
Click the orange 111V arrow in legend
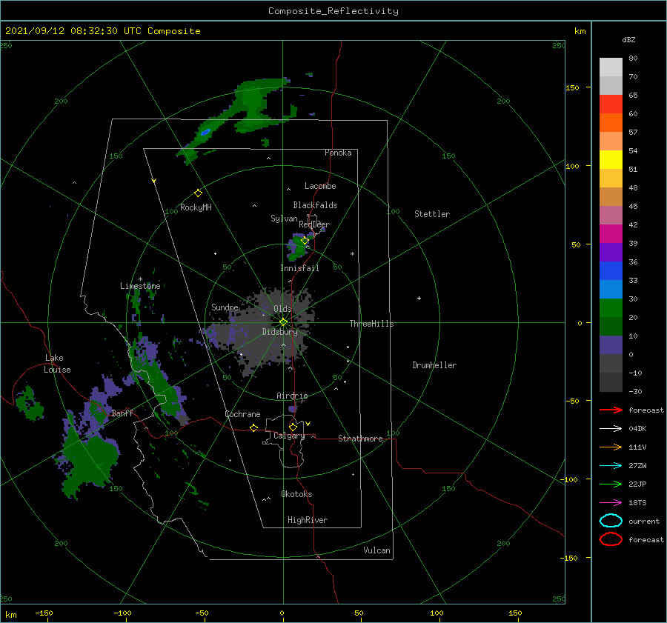tap(611, 447)
